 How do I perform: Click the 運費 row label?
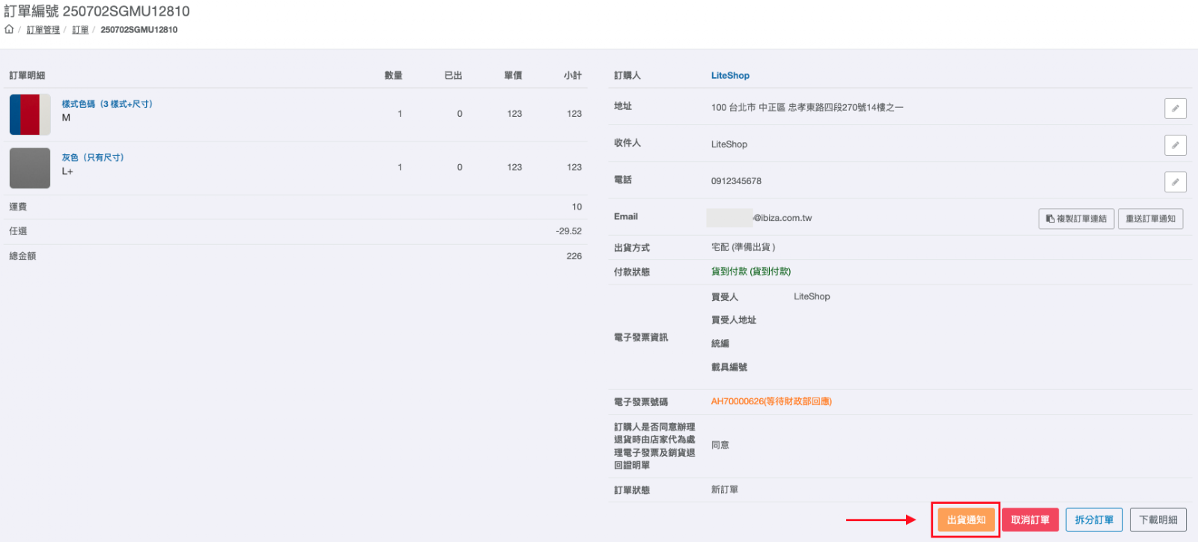[x=18, y=207]
